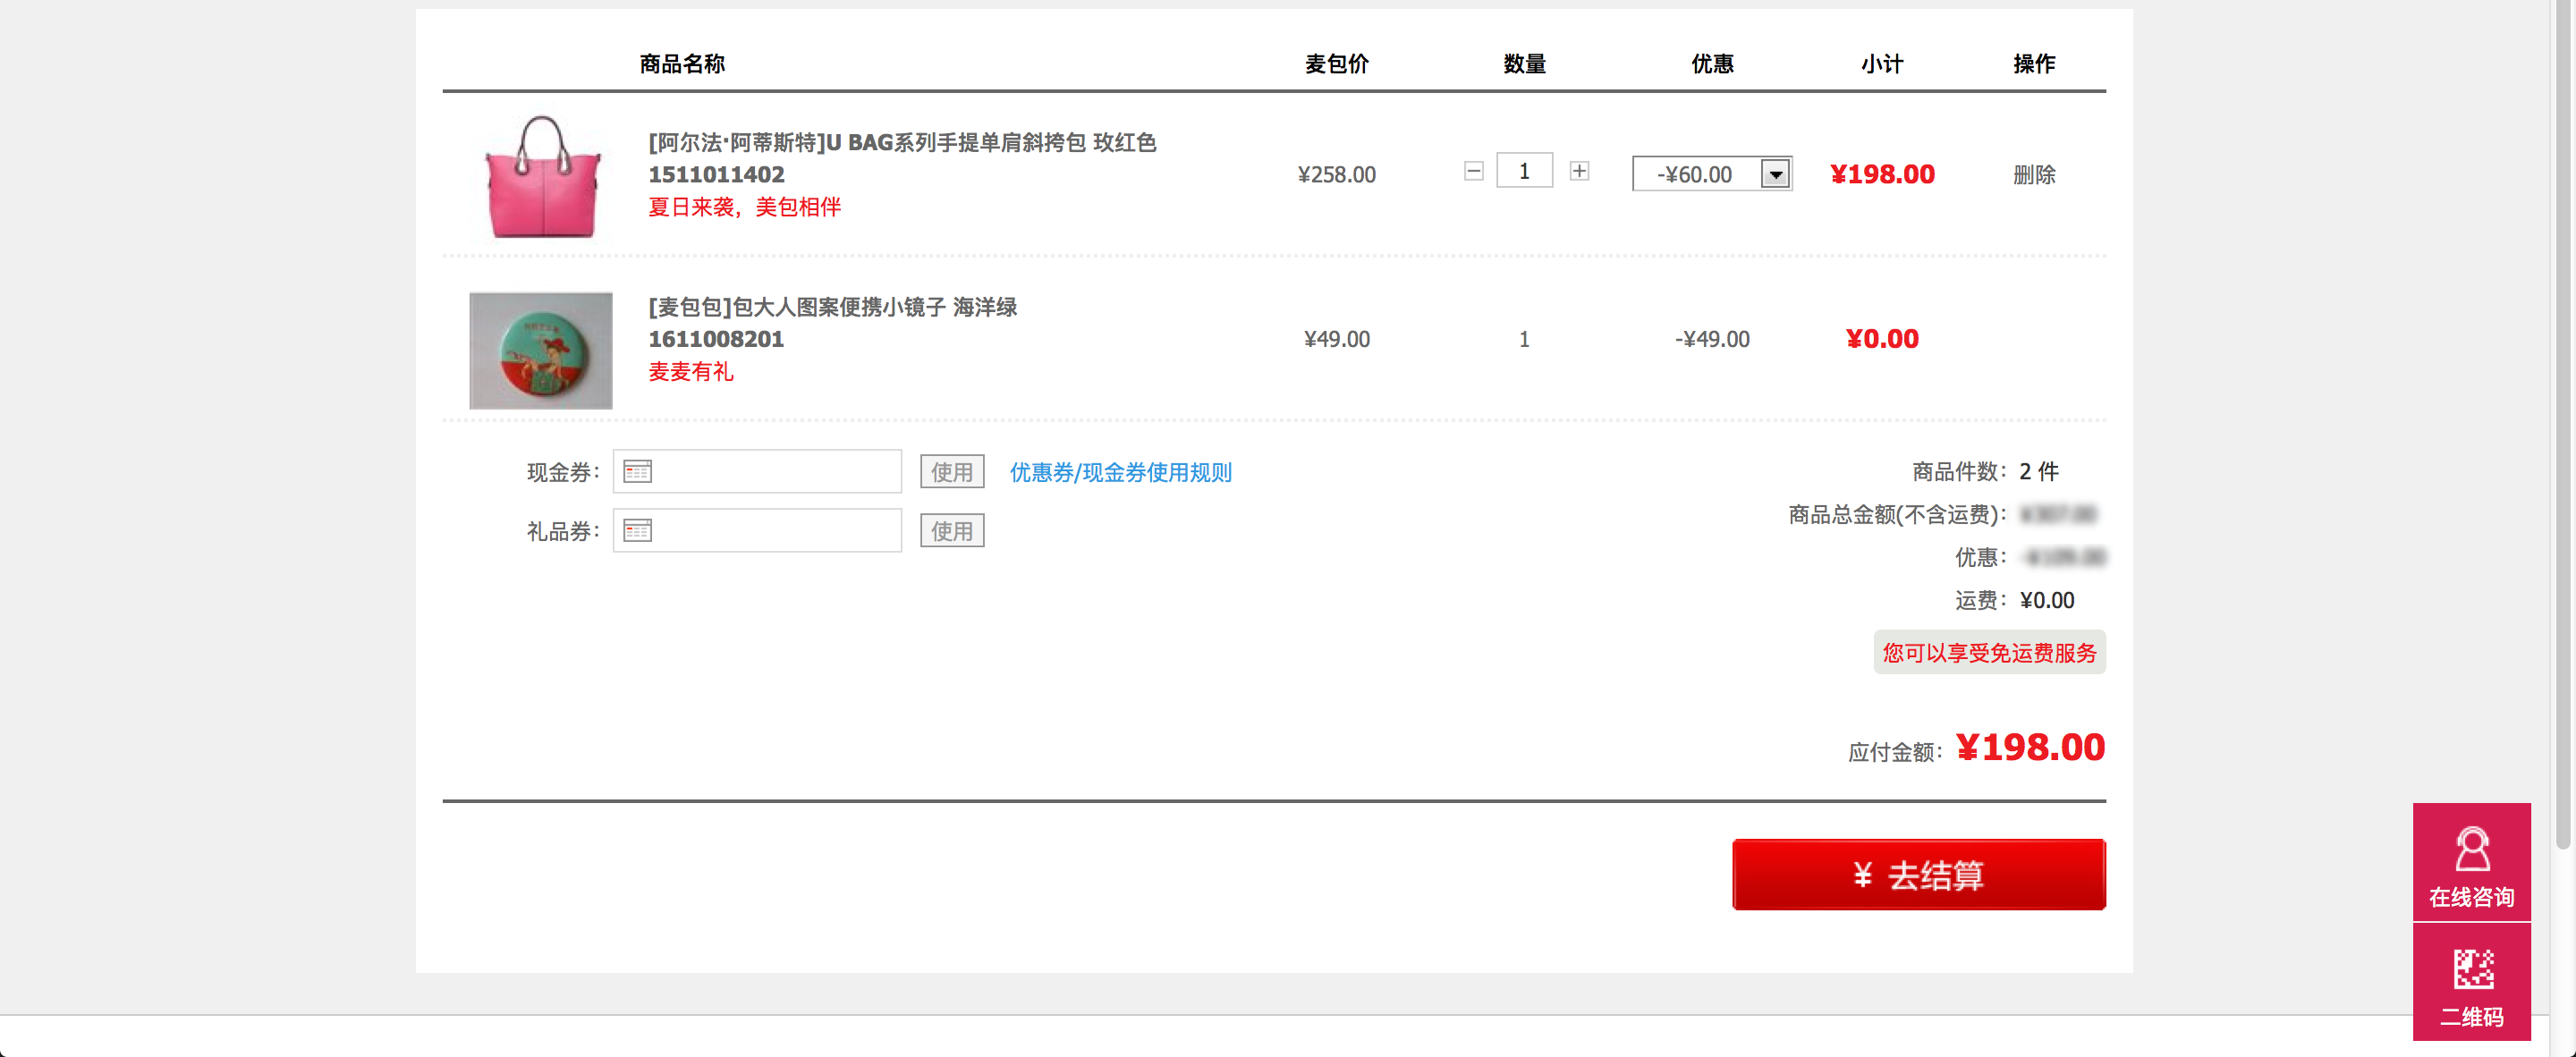Click the quantity field showing 1
Screen dimensions: 2576x1057
[1524, 171]
